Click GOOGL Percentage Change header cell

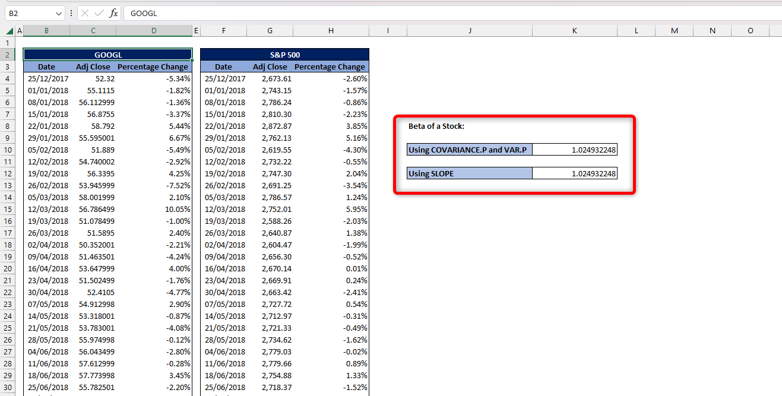coord(154,66)
